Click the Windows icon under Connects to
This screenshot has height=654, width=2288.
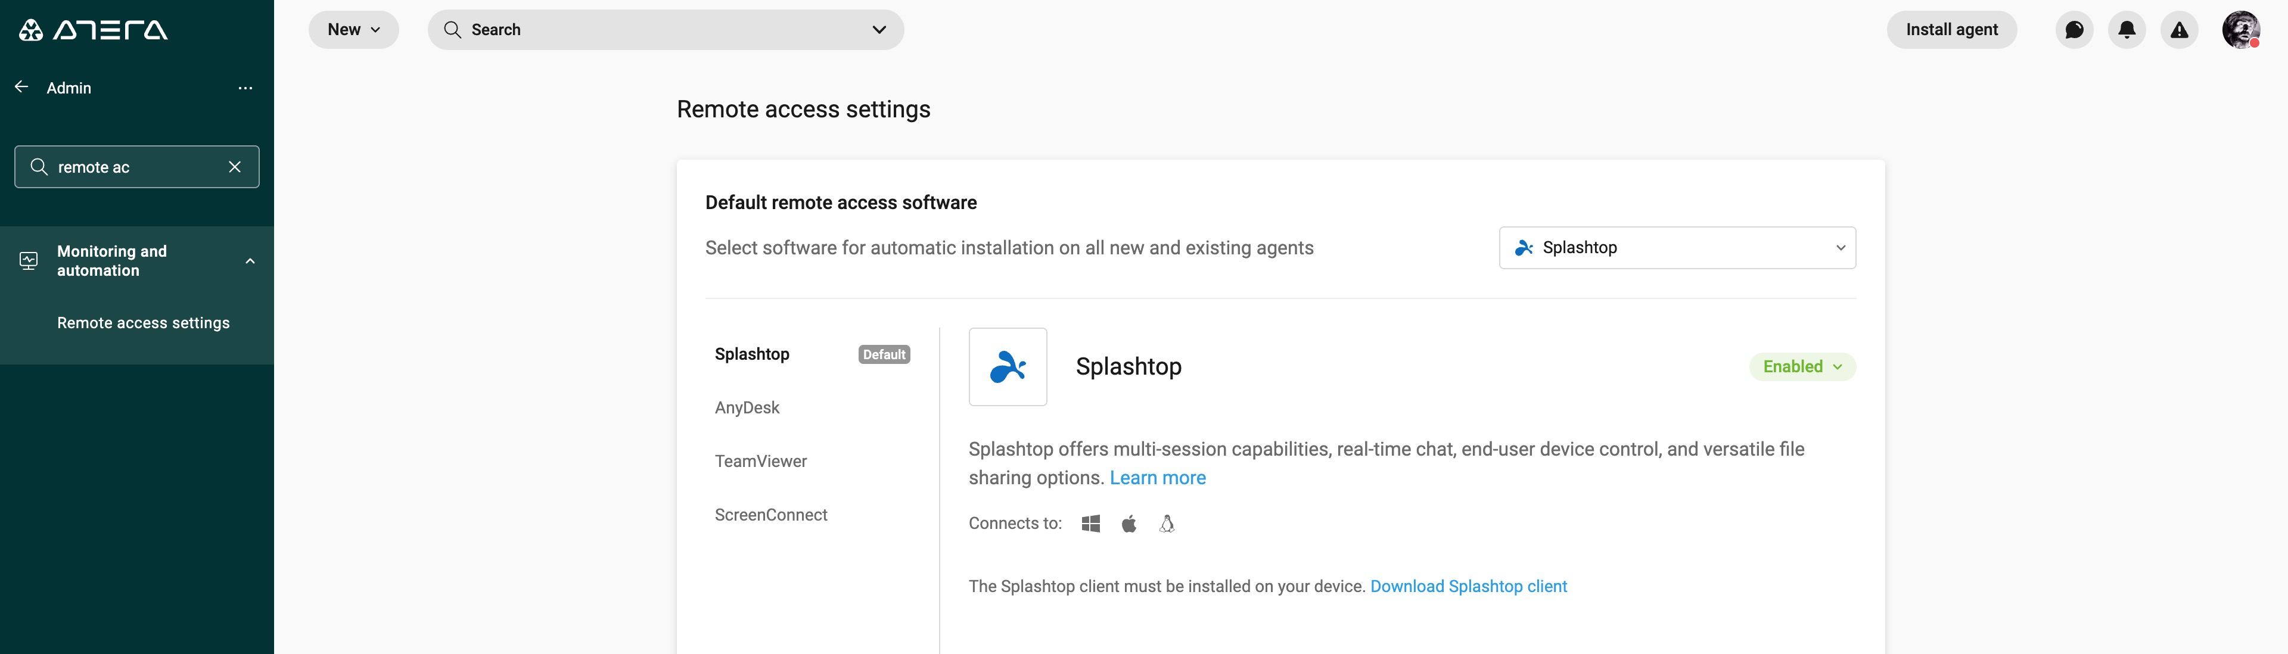(x=1091, y=524)
